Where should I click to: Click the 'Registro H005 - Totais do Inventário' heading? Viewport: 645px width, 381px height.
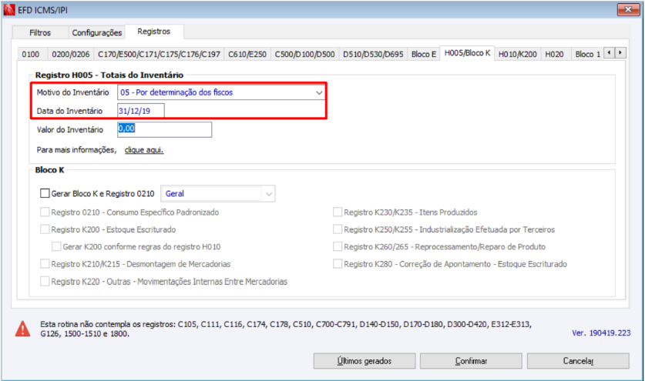pos(109,75)
